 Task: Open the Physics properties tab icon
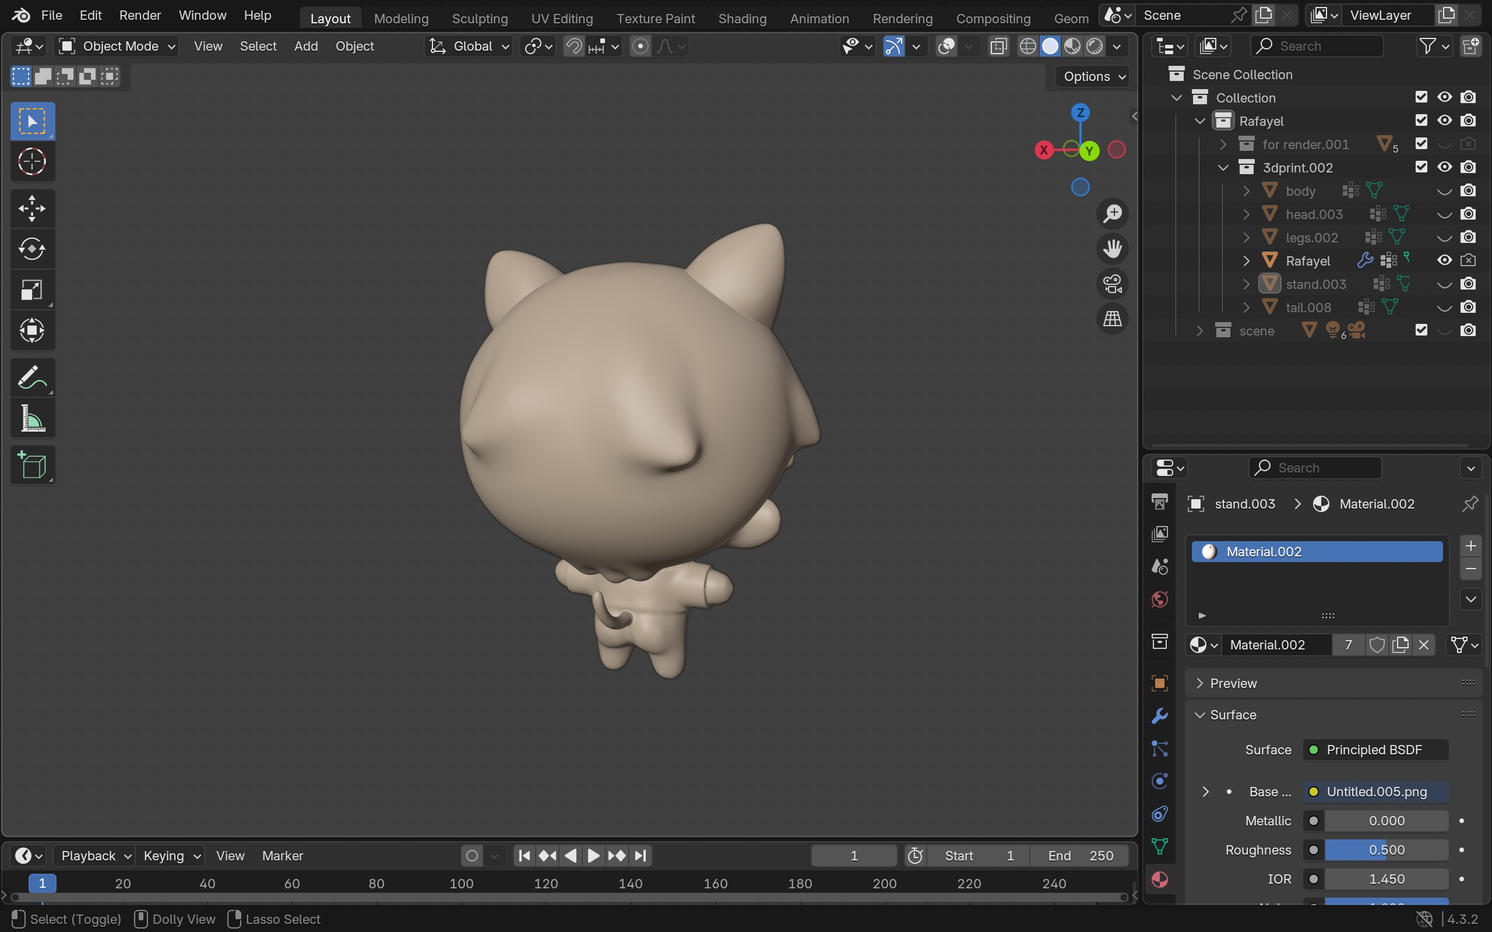(1160, 781)
